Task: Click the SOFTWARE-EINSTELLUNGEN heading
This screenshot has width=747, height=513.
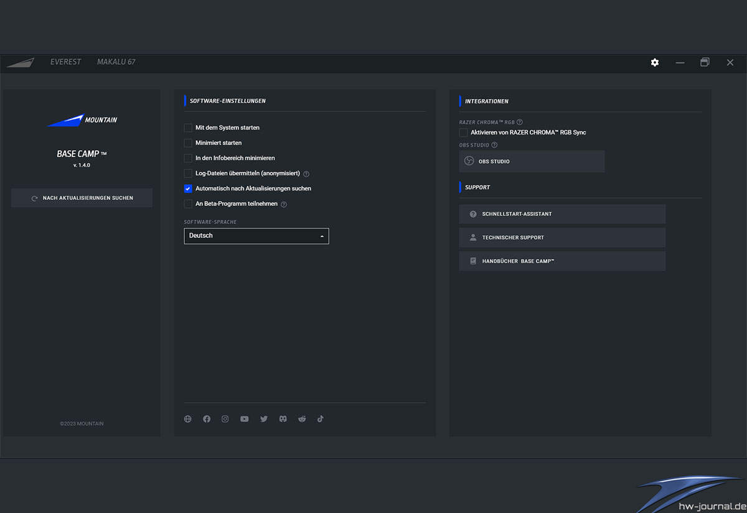Action: 228,101
